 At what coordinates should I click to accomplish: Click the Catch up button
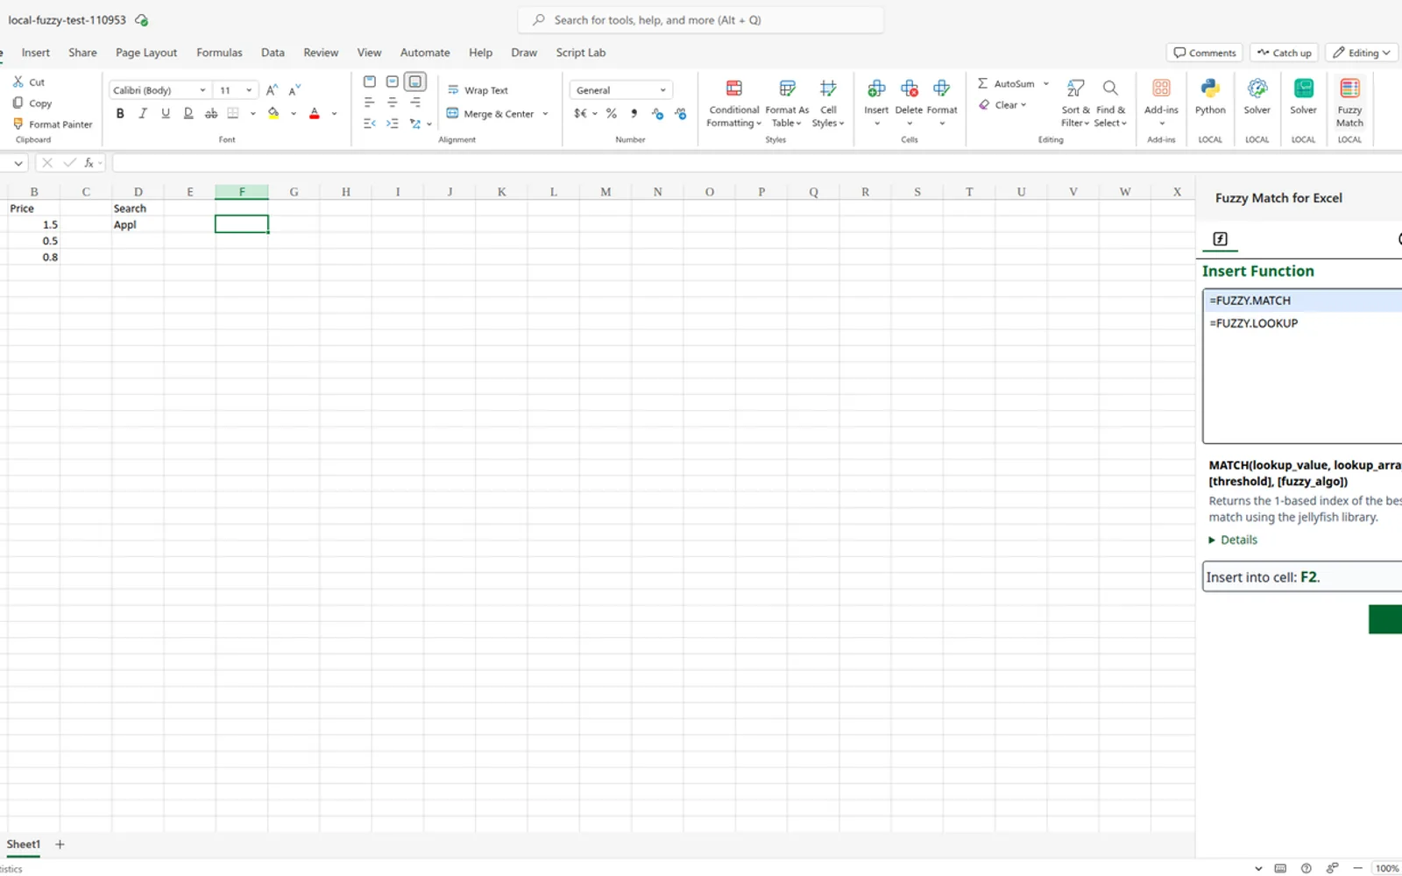[x=1284, y=53]
